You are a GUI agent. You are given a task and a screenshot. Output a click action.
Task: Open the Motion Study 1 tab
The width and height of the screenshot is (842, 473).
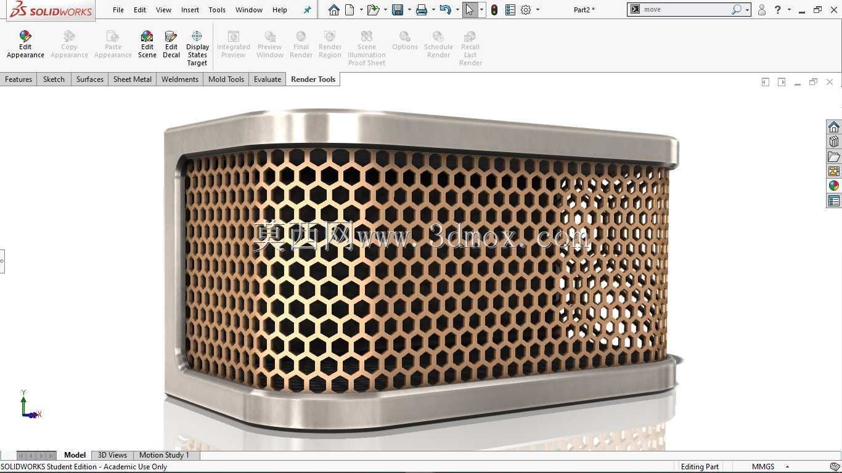[x=164, y=455]
